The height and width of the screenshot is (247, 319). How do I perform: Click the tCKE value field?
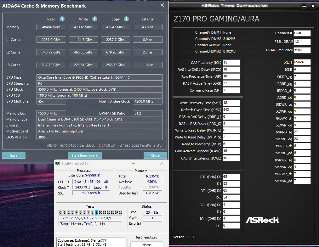[302, 70]
